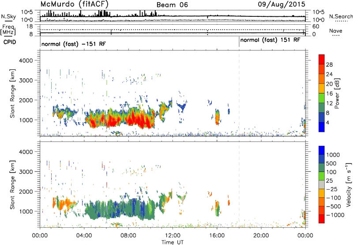Screen dimensions: 353x245
Task: Click the 4 label on the power colorbar
Action: [328, 123]
